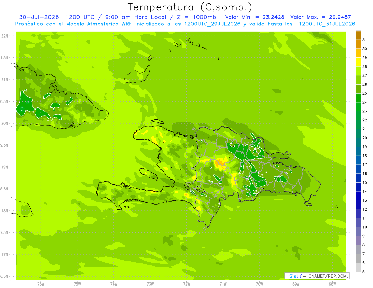Click the "75W" longitude axis label
The image size is (373, 288).
click(77, 284)
